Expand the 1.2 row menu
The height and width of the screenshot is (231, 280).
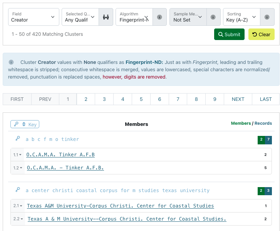(x=18, y=168)
